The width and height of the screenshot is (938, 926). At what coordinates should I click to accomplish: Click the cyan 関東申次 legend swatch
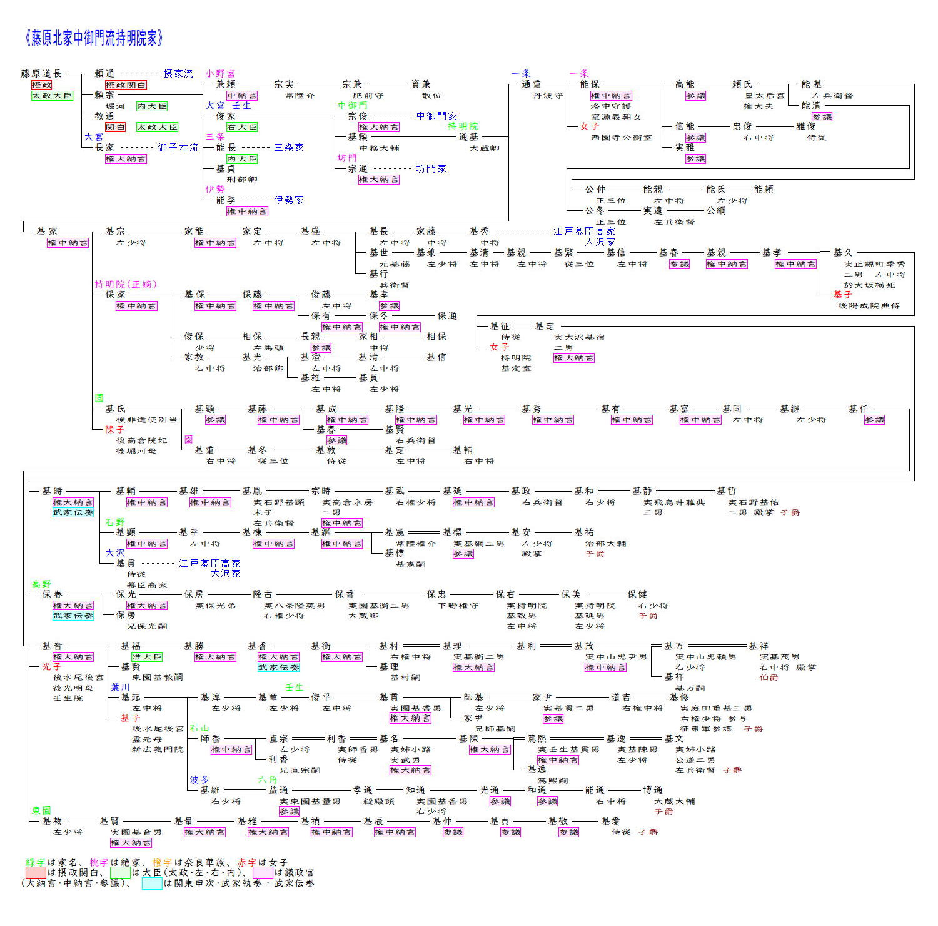[x=152, y=883]
